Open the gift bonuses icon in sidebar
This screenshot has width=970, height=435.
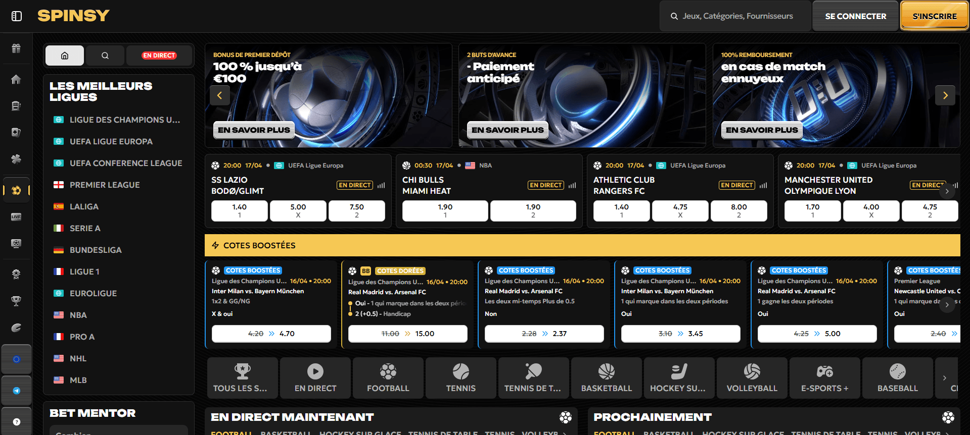tap(16, 48)
